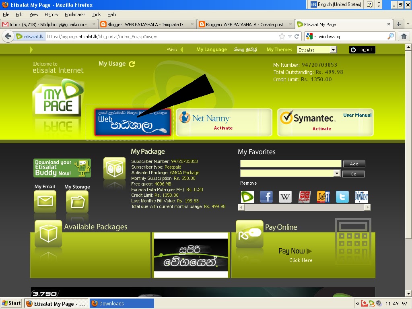Open the File menu

coord(6,14)
